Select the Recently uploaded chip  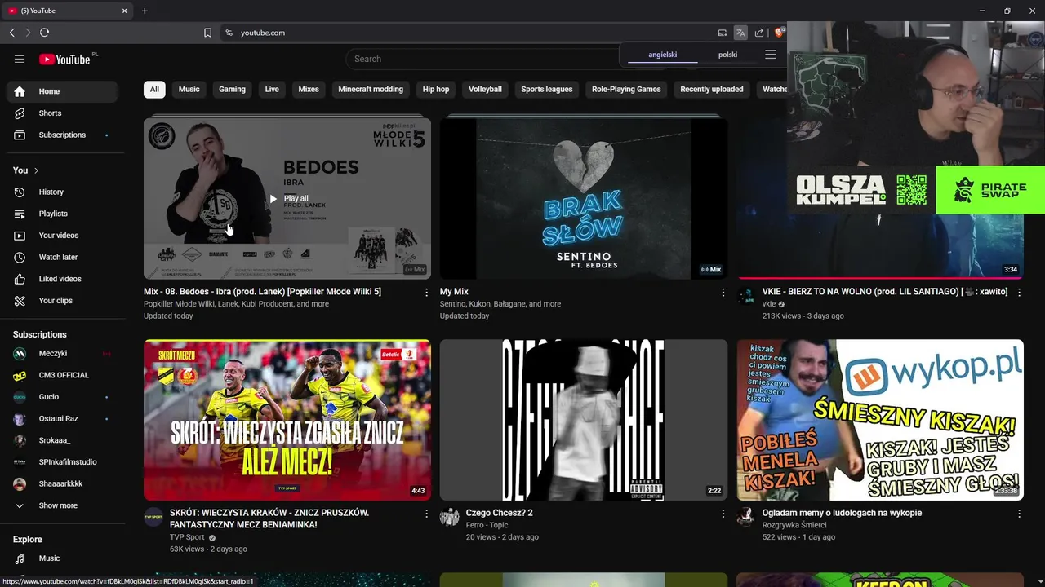click(x=712, y=89)
